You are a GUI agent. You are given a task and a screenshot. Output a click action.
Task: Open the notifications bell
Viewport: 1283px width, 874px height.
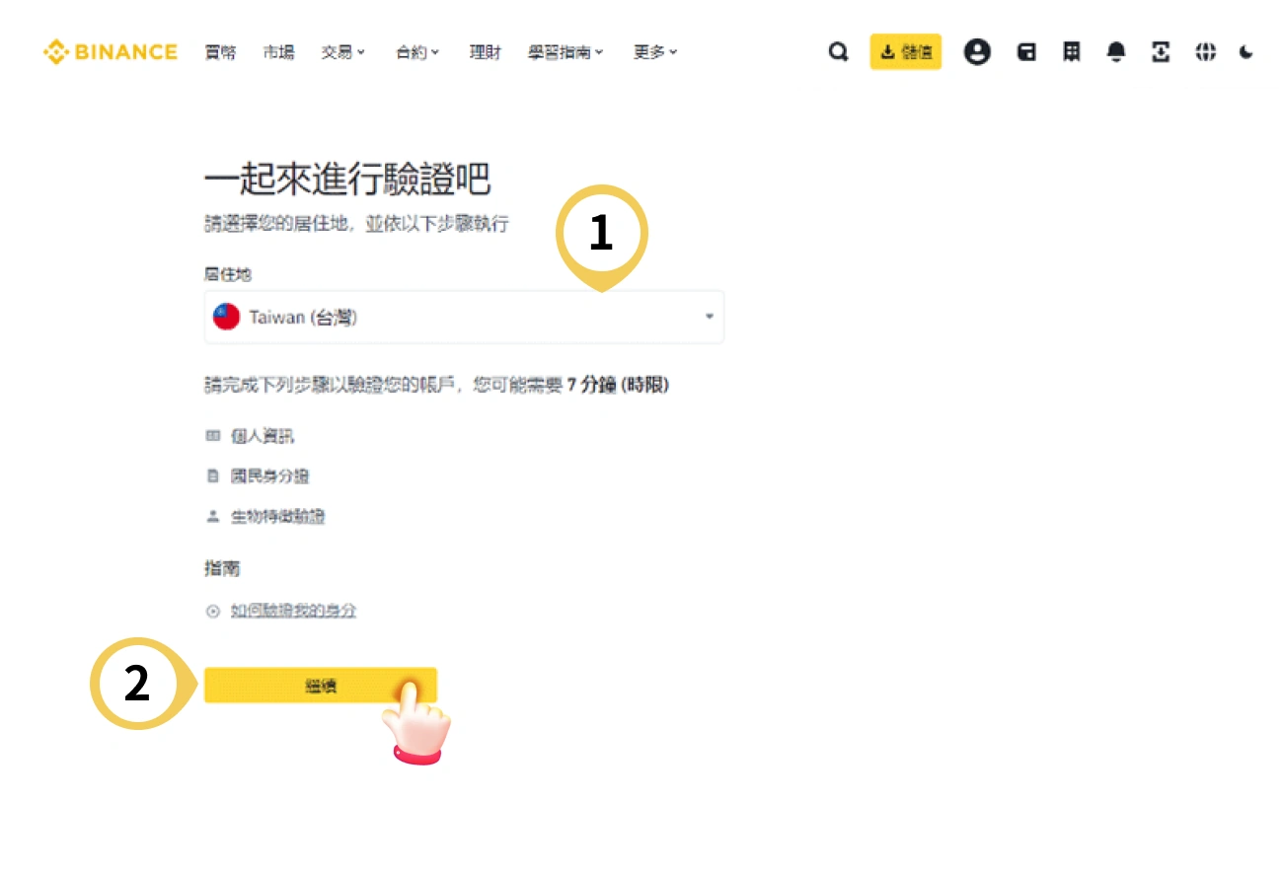(x=1115, y=51)
